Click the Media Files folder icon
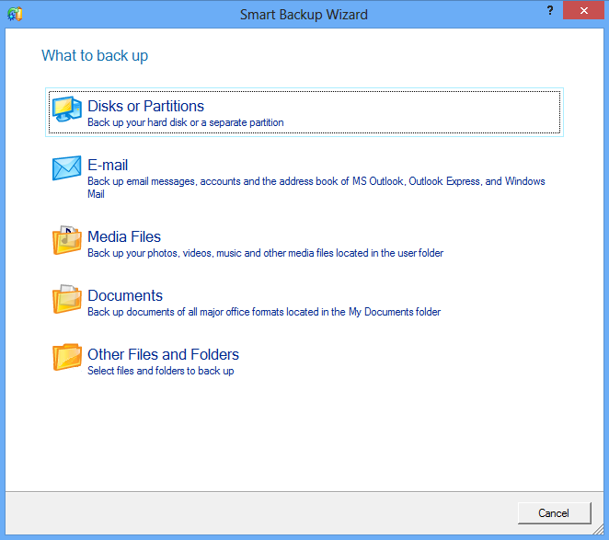This screenshot has width=609, height=540. click(x=67, y=241)
